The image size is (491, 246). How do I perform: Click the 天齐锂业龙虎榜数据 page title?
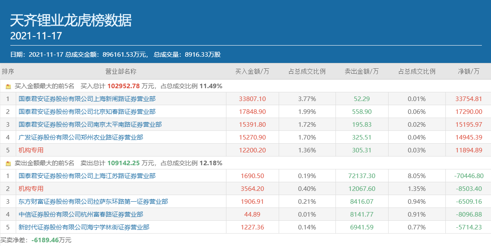71,20
